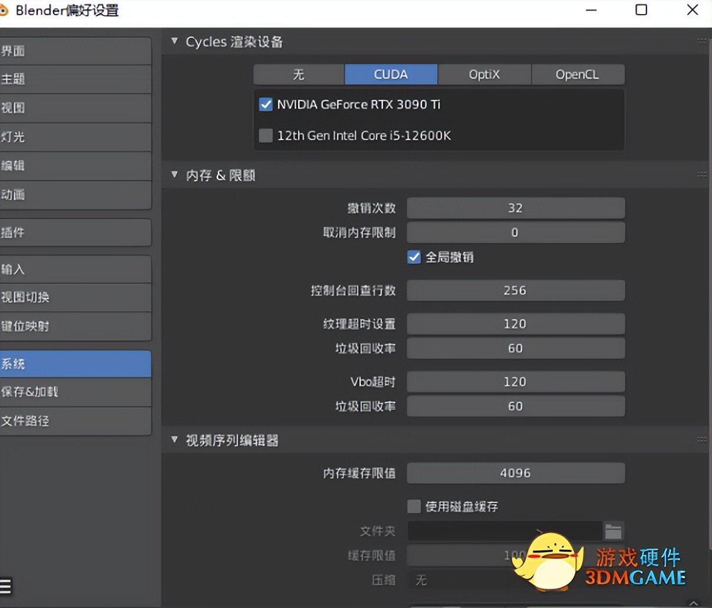Viewport: 712px width, 608px height.
Task: Select the 系统 preferences section
Action: point(75,364)
